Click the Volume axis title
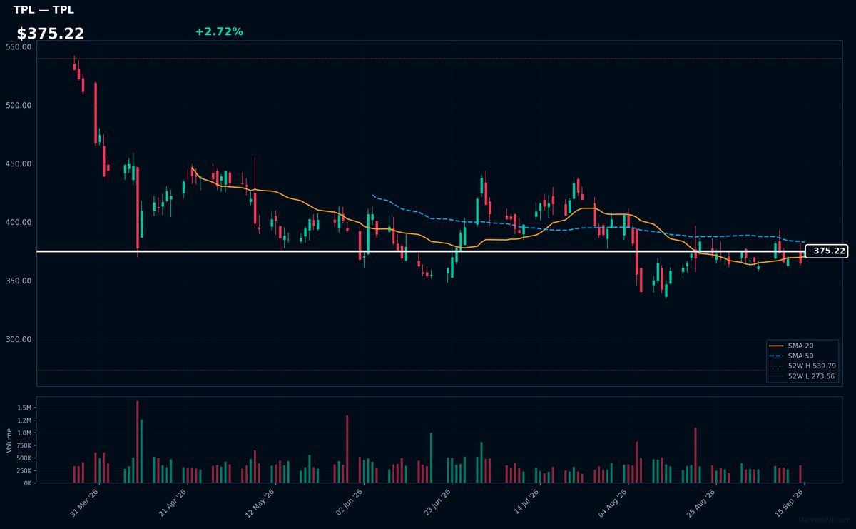The image size is (856, 529). 9,440
